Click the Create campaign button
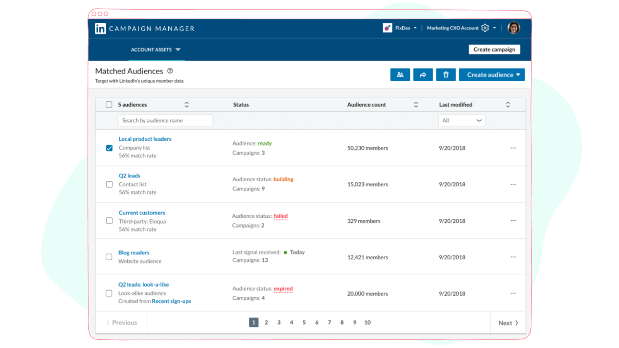 (x=494, y=49)
